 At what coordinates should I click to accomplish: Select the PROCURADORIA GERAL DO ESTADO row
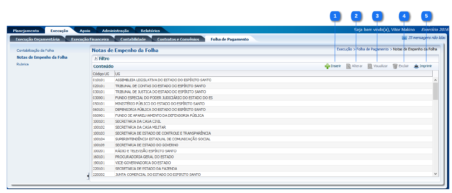tap(144, 157)
